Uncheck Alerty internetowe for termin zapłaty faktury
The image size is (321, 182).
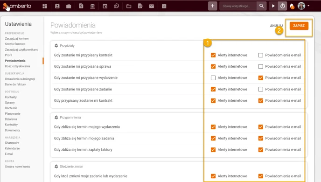pyautogui.click(x=213, y=150)
